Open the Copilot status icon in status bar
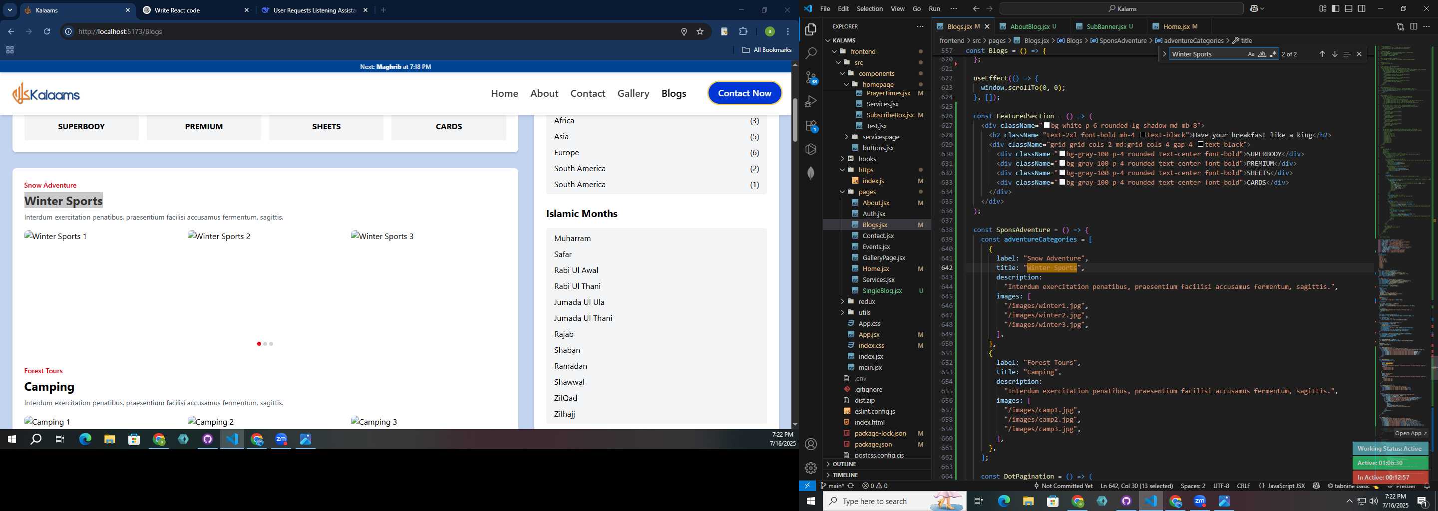 [x=1316, y=486]
